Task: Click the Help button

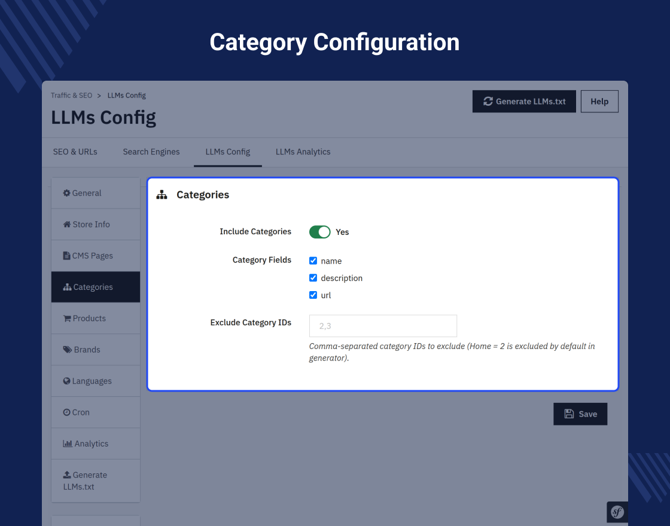Action: (599, 102)
